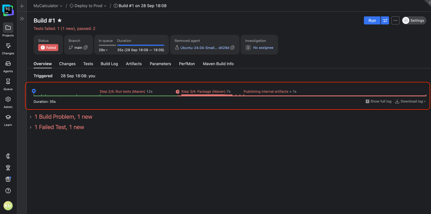This screenshot has width=431, height=214.
Task: Open the Admin gear icon
Action: 8,99
